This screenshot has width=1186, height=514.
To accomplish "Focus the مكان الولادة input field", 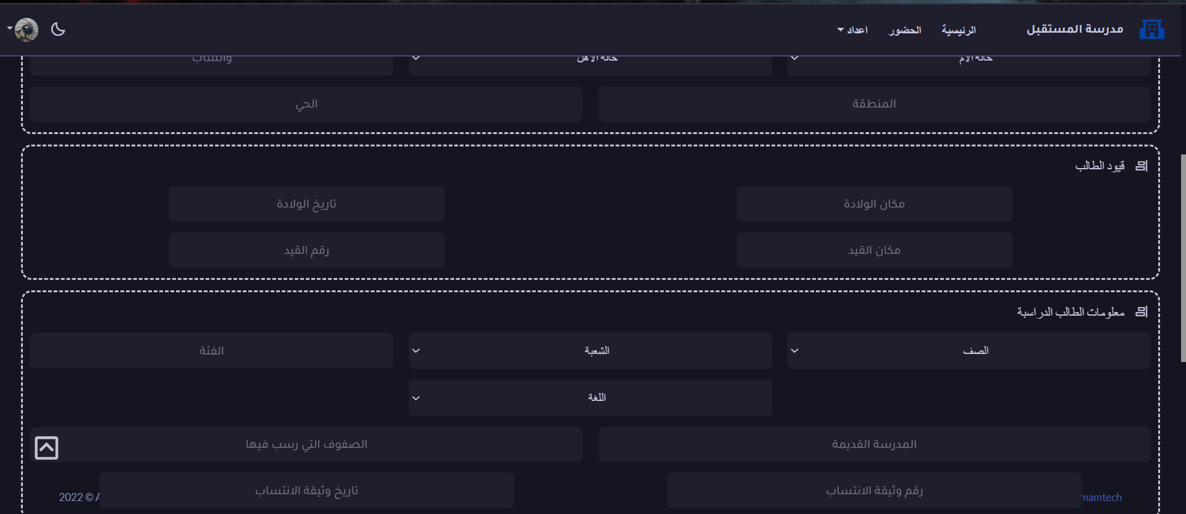I will (874, 204).
